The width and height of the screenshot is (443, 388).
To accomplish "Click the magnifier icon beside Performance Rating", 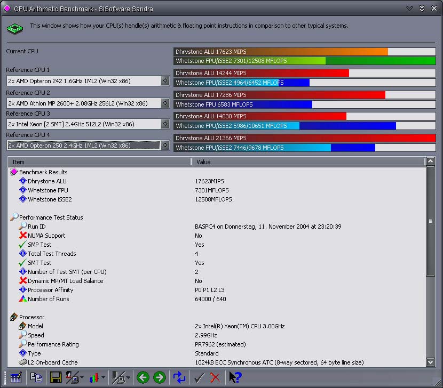I will (x=22, y=344).
